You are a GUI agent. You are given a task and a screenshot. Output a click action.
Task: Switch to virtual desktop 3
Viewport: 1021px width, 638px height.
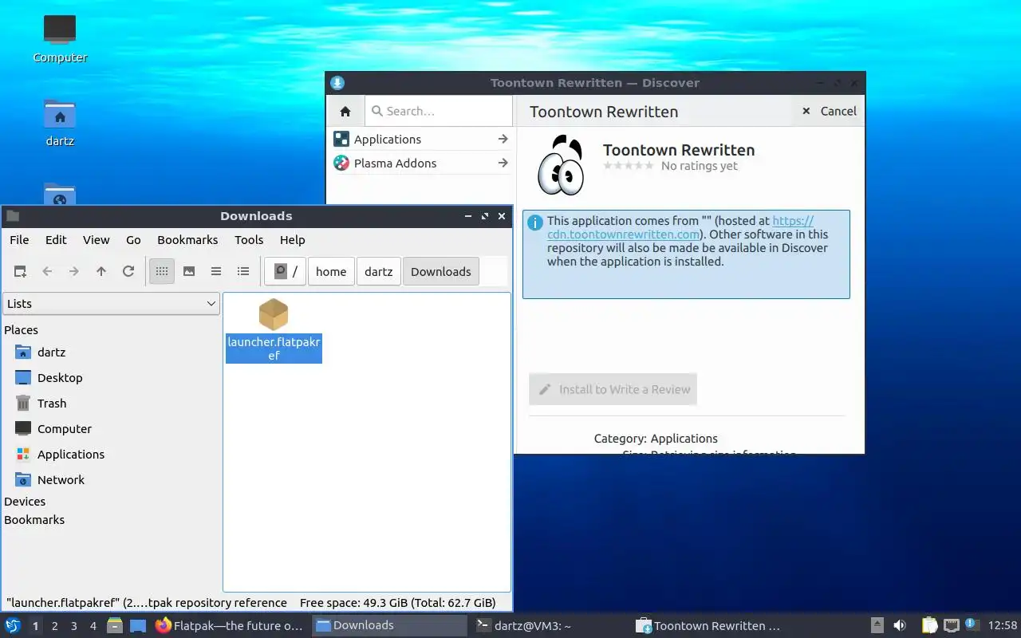(73, 626)
